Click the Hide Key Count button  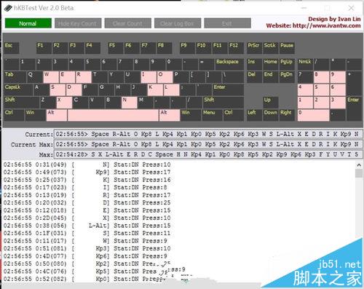point(78,23)
